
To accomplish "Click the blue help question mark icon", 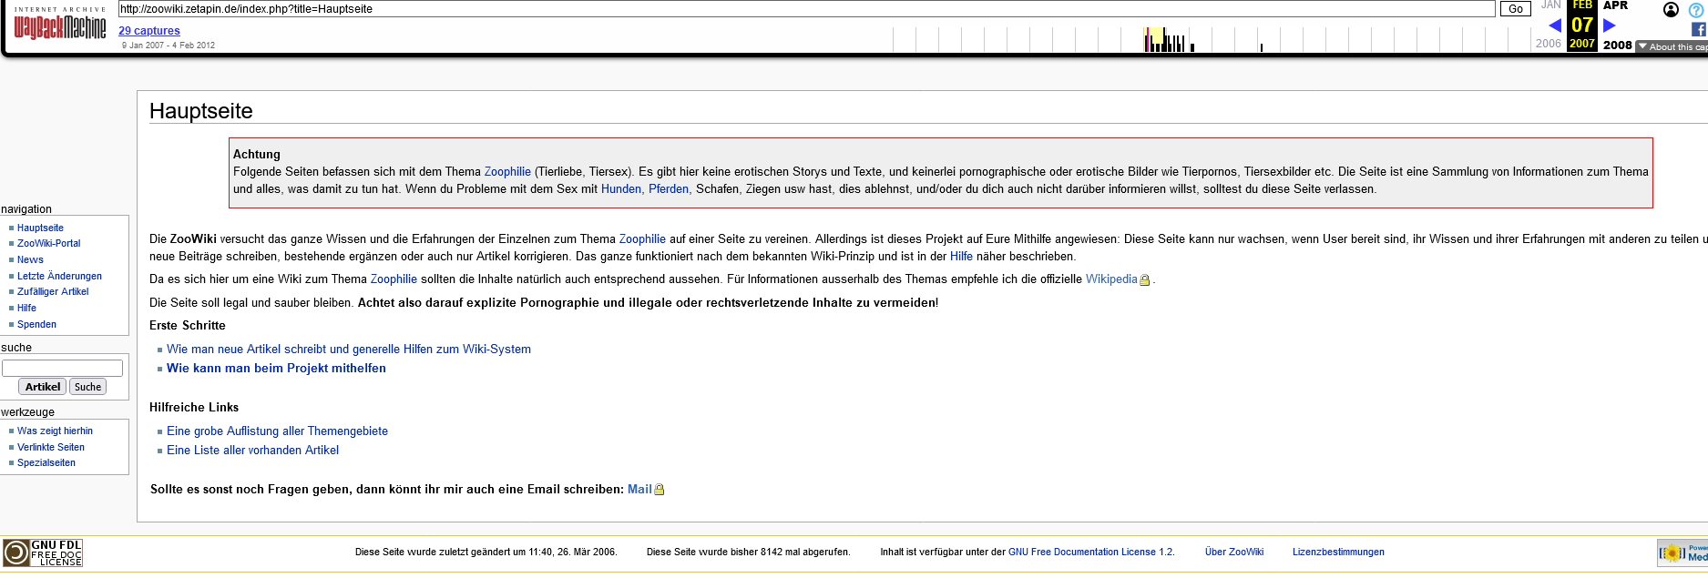I will 1695,10.
